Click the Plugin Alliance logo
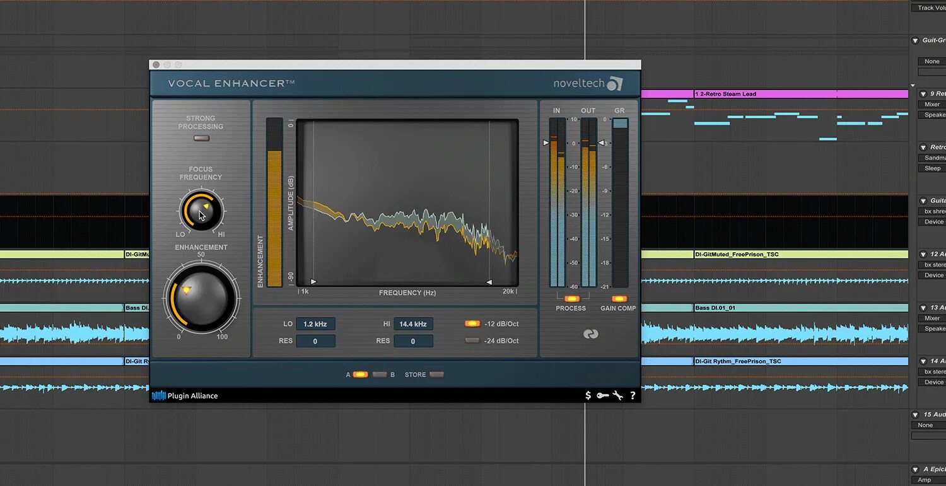Image resolution: width=946 pixels, height=486 pixels. click(x=185, y=396)
